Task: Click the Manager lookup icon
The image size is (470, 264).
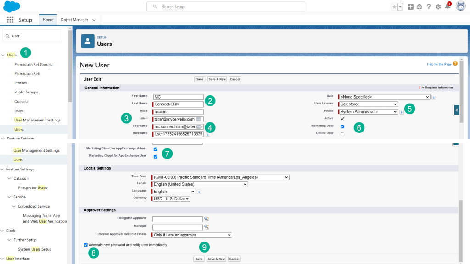Action: (207, 227)
